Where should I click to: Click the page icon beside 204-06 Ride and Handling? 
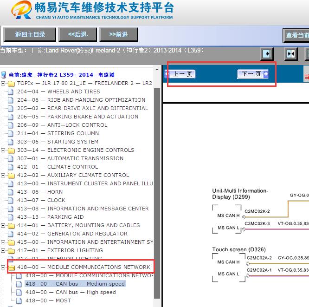11,100
